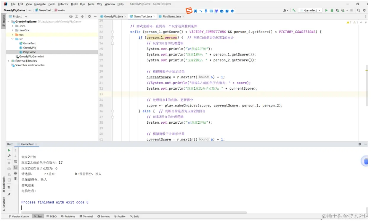371x221 pixels.
Task: Select GameTest class in project tree
Action: click(x=29, y=43)
